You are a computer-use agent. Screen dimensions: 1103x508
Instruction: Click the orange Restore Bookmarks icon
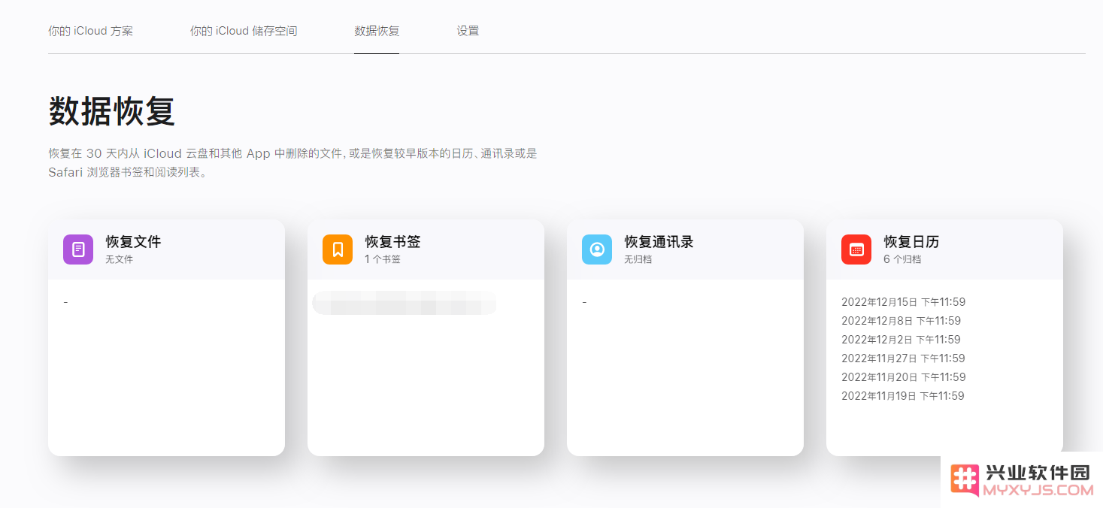(338, 249)
